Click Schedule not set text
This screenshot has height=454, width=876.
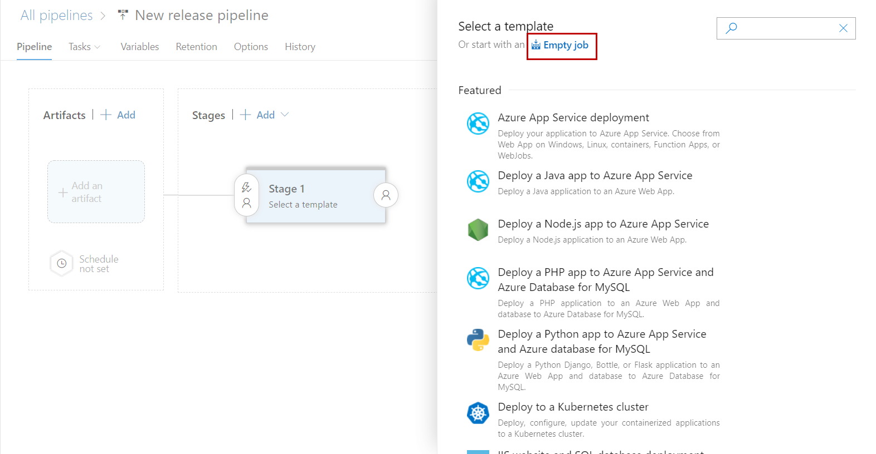[x=99, y=264]
